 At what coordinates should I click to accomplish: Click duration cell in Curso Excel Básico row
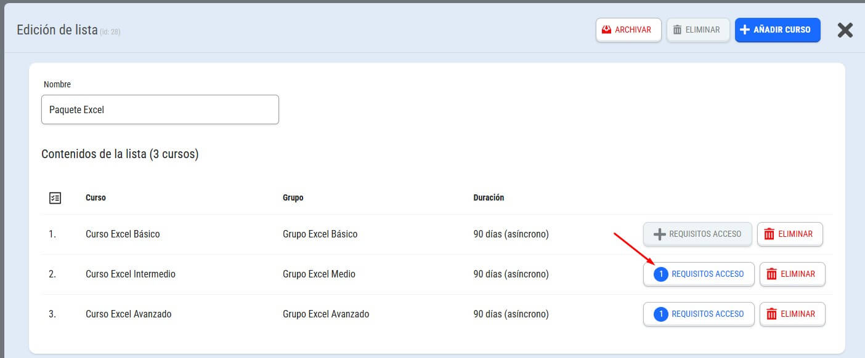tap(511, 234)
